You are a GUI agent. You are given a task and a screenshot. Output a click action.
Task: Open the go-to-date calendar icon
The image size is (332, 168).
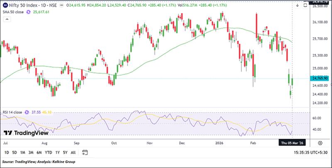[85, 152]
